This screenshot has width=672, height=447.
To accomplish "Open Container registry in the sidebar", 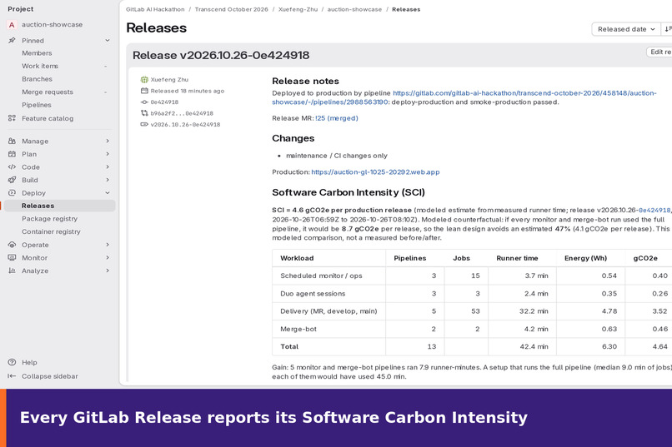I will (x=51, y=231).
